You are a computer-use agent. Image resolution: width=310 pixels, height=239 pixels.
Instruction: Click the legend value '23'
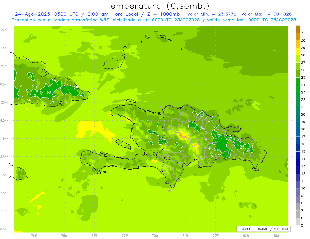tap(303, 92)
